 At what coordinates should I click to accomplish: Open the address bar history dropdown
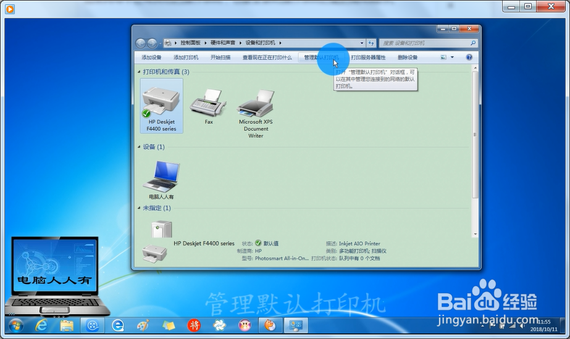click(x=362, y=43)
